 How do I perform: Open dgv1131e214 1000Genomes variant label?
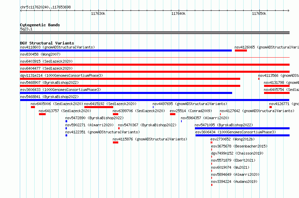coord(61,75)
